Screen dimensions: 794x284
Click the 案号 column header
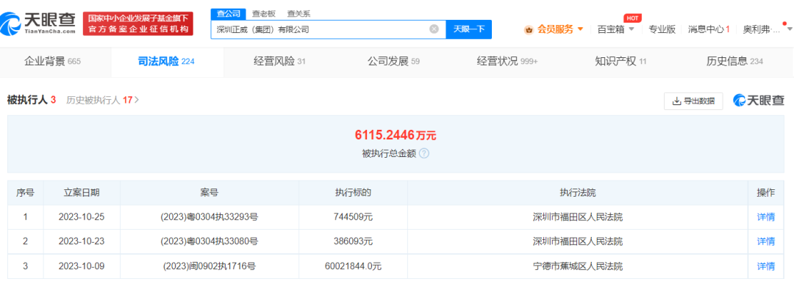(209, 192)
